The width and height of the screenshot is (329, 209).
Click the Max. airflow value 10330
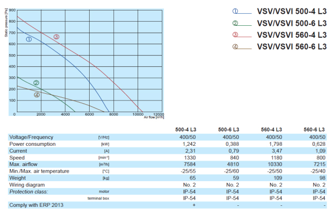(275, 164)
